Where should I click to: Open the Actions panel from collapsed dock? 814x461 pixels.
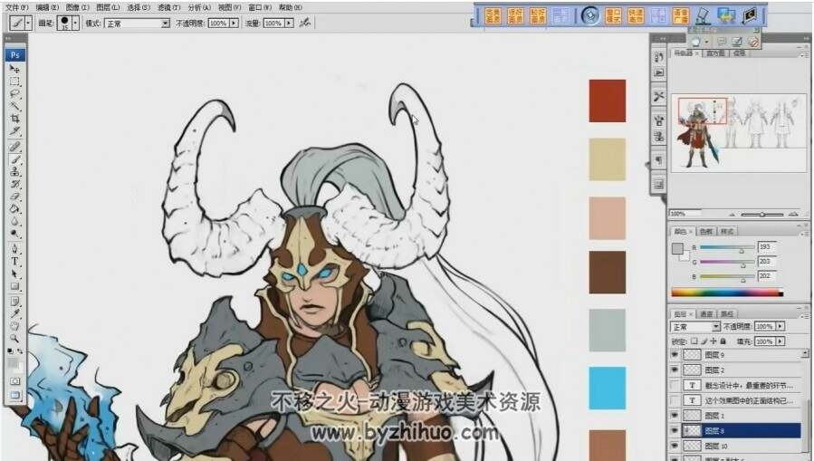point(659,72)
